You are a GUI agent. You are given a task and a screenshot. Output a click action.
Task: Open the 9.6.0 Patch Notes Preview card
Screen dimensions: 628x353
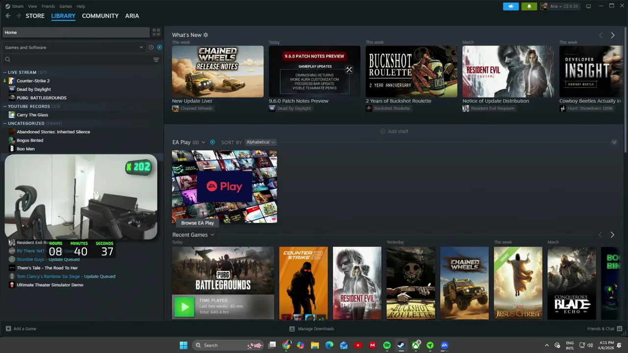point(314,72)
